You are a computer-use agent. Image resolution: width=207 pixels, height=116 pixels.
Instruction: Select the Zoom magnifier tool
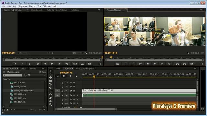(x=51, y=104)
